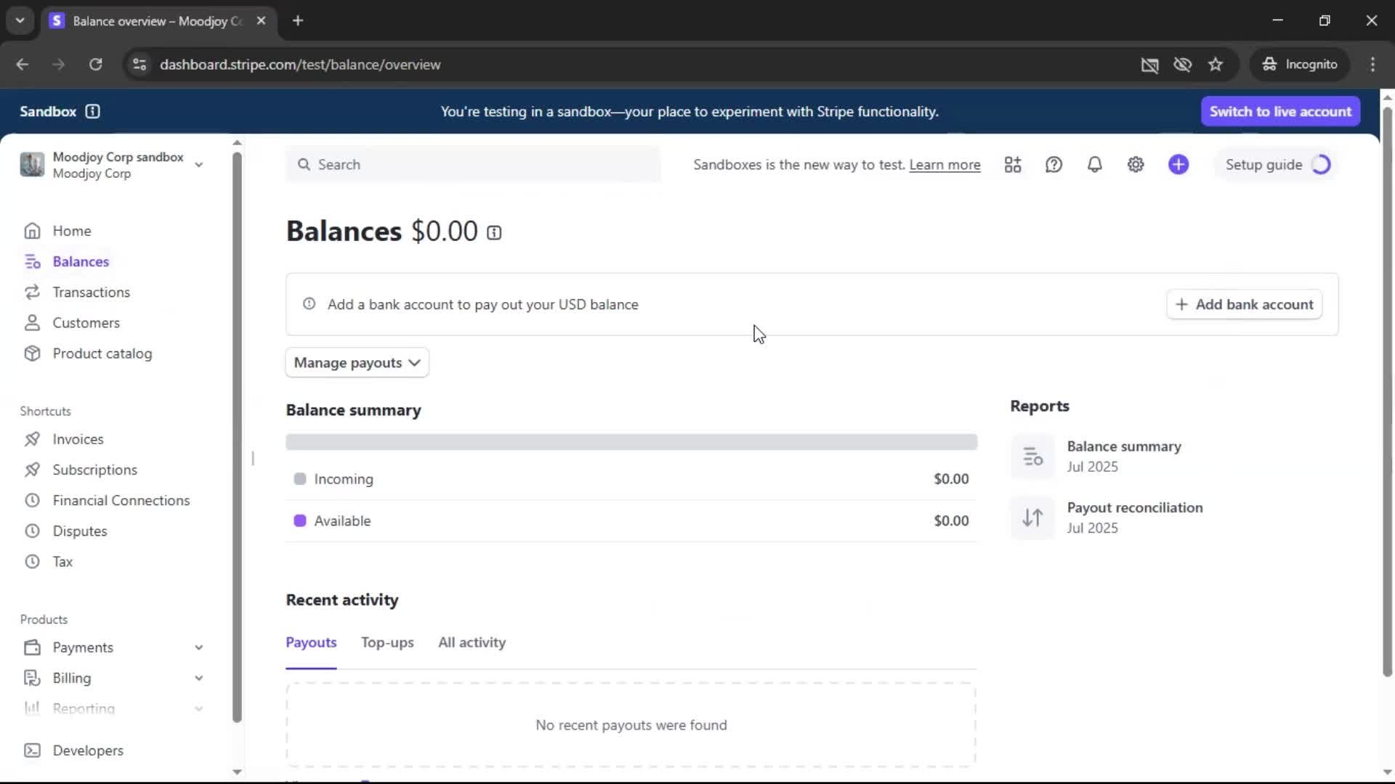This screenshot has width=1395, height=784.
Task: Open the Moodjoy Corp sandbox account switcher
Action: point(113,165)
